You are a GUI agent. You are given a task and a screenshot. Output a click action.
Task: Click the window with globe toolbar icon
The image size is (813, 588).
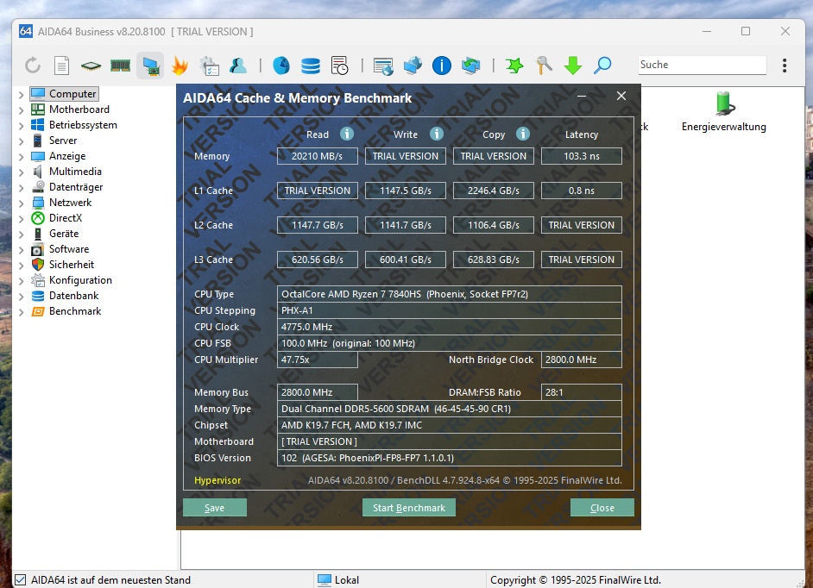pos(383,66)
